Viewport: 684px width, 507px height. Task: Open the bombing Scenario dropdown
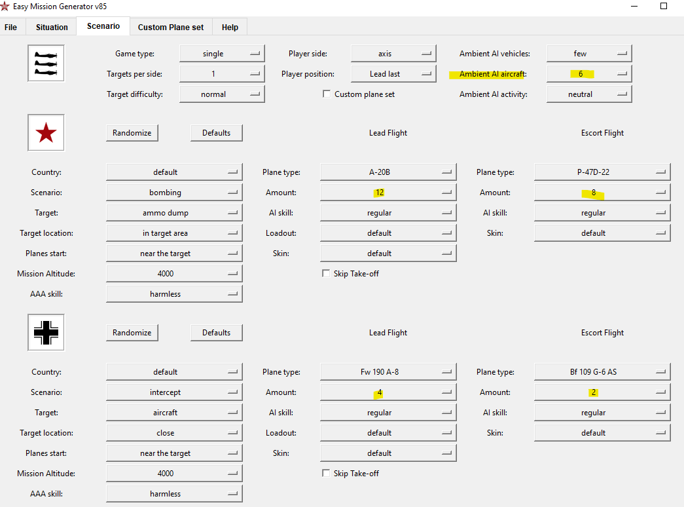point(174,192)
